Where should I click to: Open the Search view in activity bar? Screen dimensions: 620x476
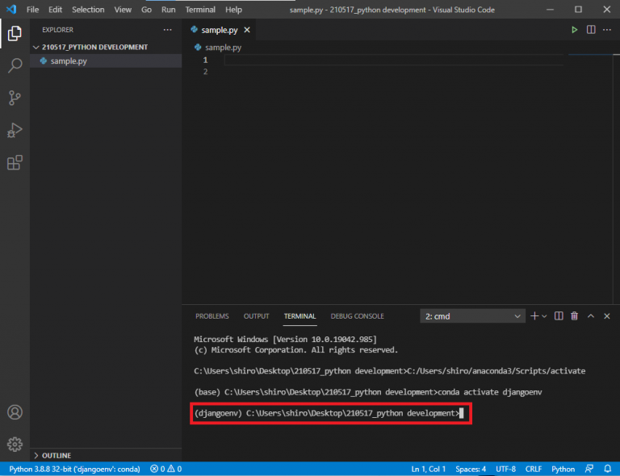coord(15,66)
